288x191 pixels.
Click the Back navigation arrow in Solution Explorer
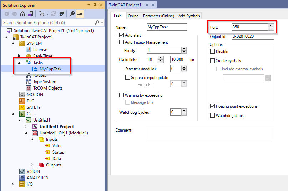(7, 14)
